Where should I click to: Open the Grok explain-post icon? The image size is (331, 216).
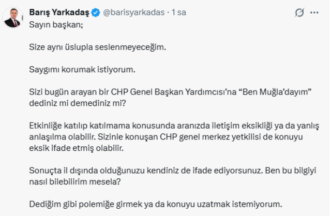(299, 12)
